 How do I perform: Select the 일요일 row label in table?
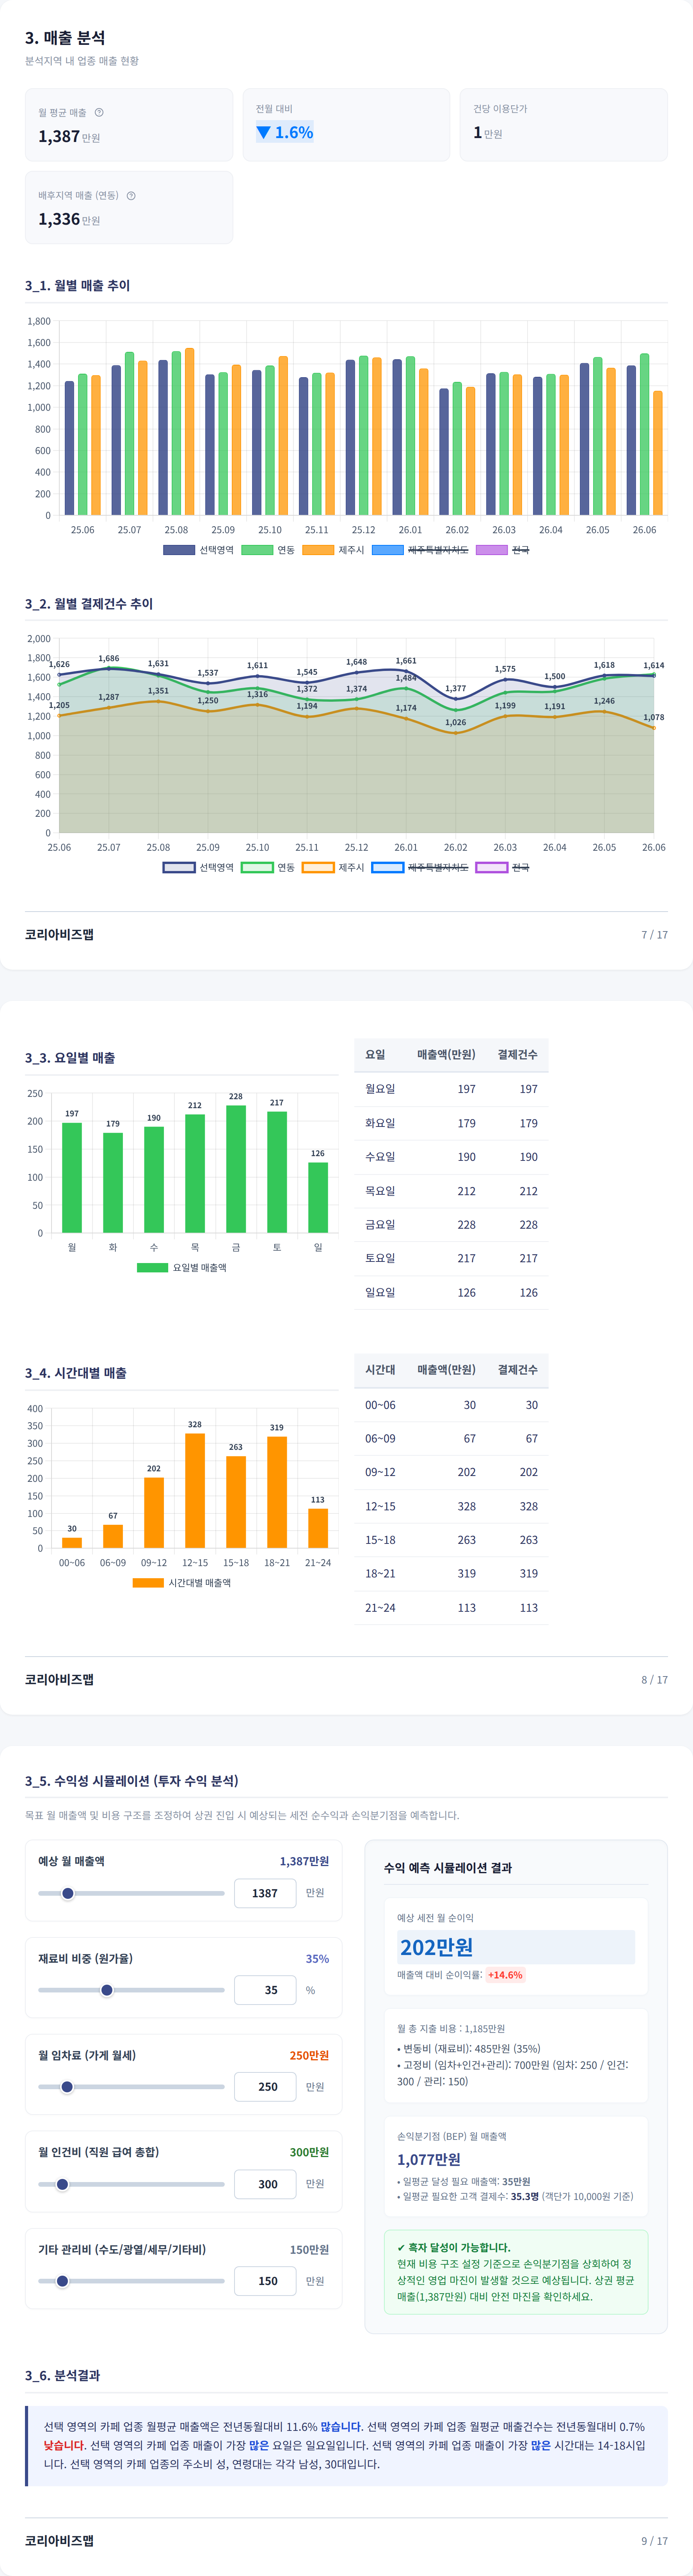[x=380, y=1292]
